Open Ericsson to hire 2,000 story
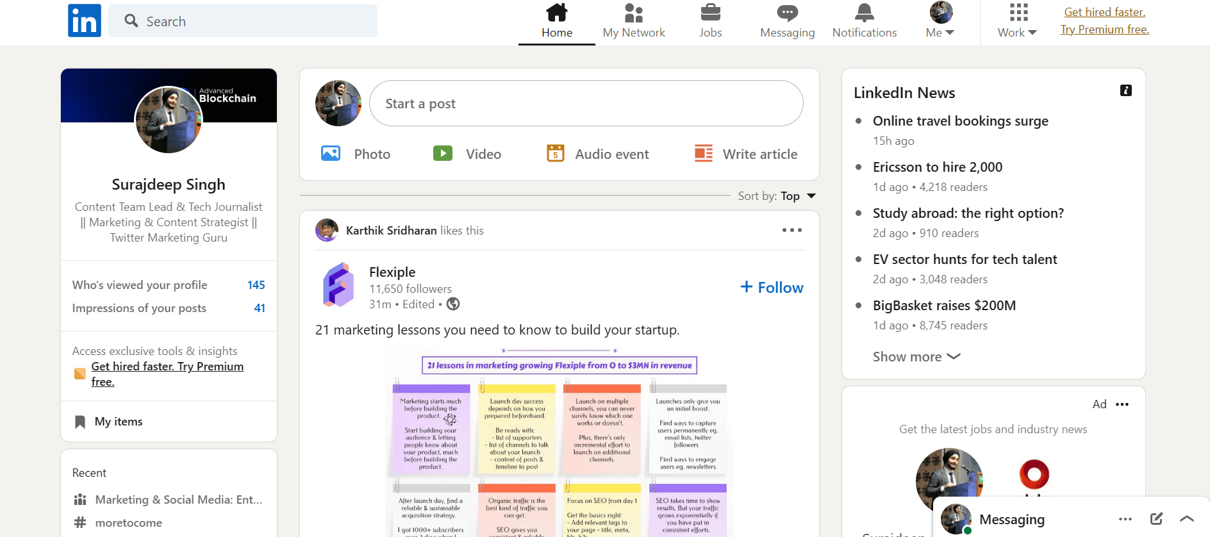 coord(938,167)
